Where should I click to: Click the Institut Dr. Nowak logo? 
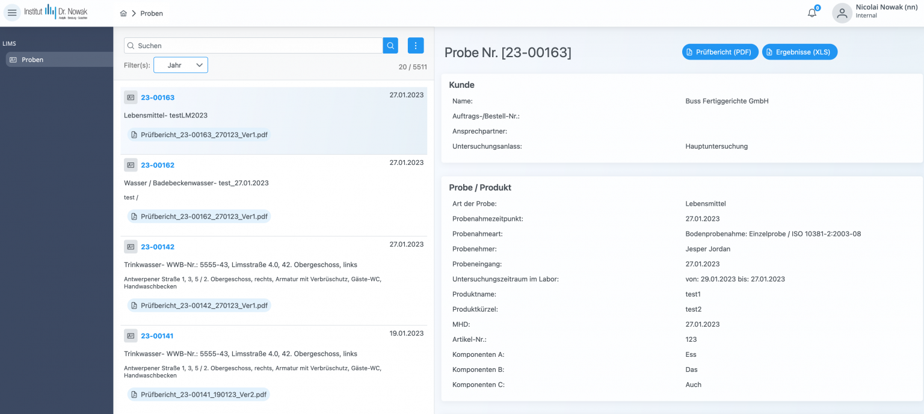pyautogui.click(x=56, y=13)
